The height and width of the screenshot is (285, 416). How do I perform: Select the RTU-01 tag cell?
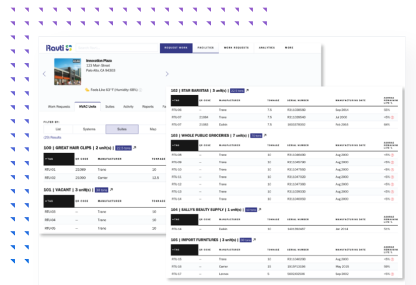click(50, 170)
